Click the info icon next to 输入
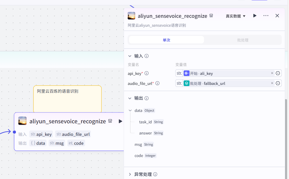The image size is (289, 179). tap(147, 56)
